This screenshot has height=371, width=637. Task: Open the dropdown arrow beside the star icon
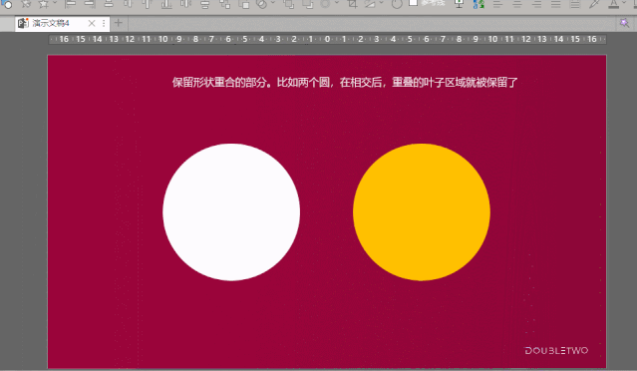click(x=55, y=3)
